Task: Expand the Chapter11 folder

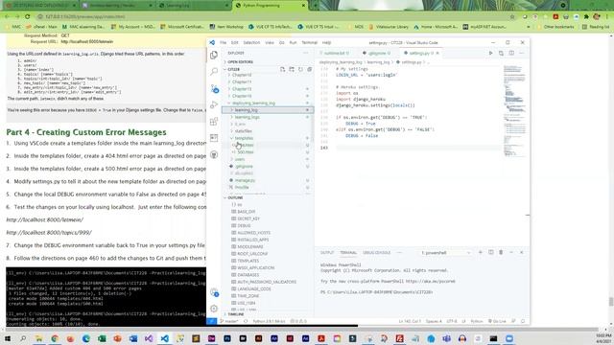Action: (x=242, y=81)
